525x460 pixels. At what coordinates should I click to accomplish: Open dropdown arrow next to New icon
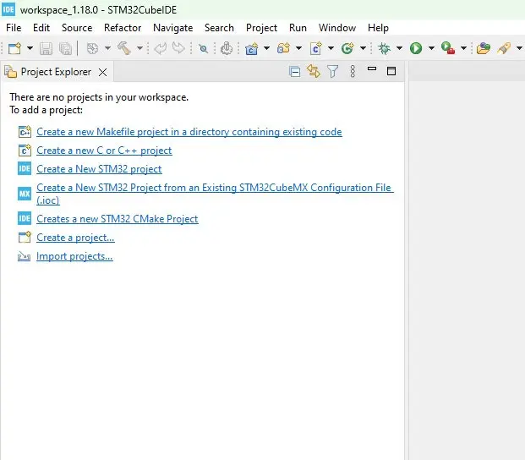point(30,49)
